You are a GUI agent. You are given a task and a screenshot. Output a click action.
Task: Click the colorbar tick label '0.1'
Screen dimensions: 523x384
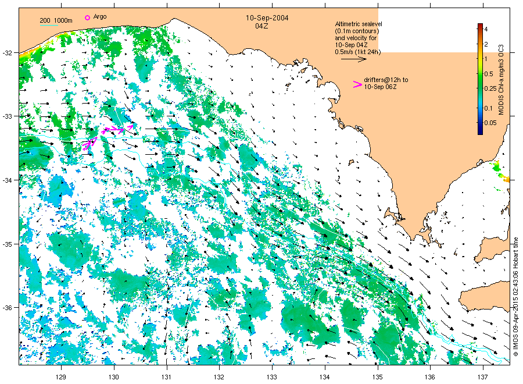click(x=488, y=108)
